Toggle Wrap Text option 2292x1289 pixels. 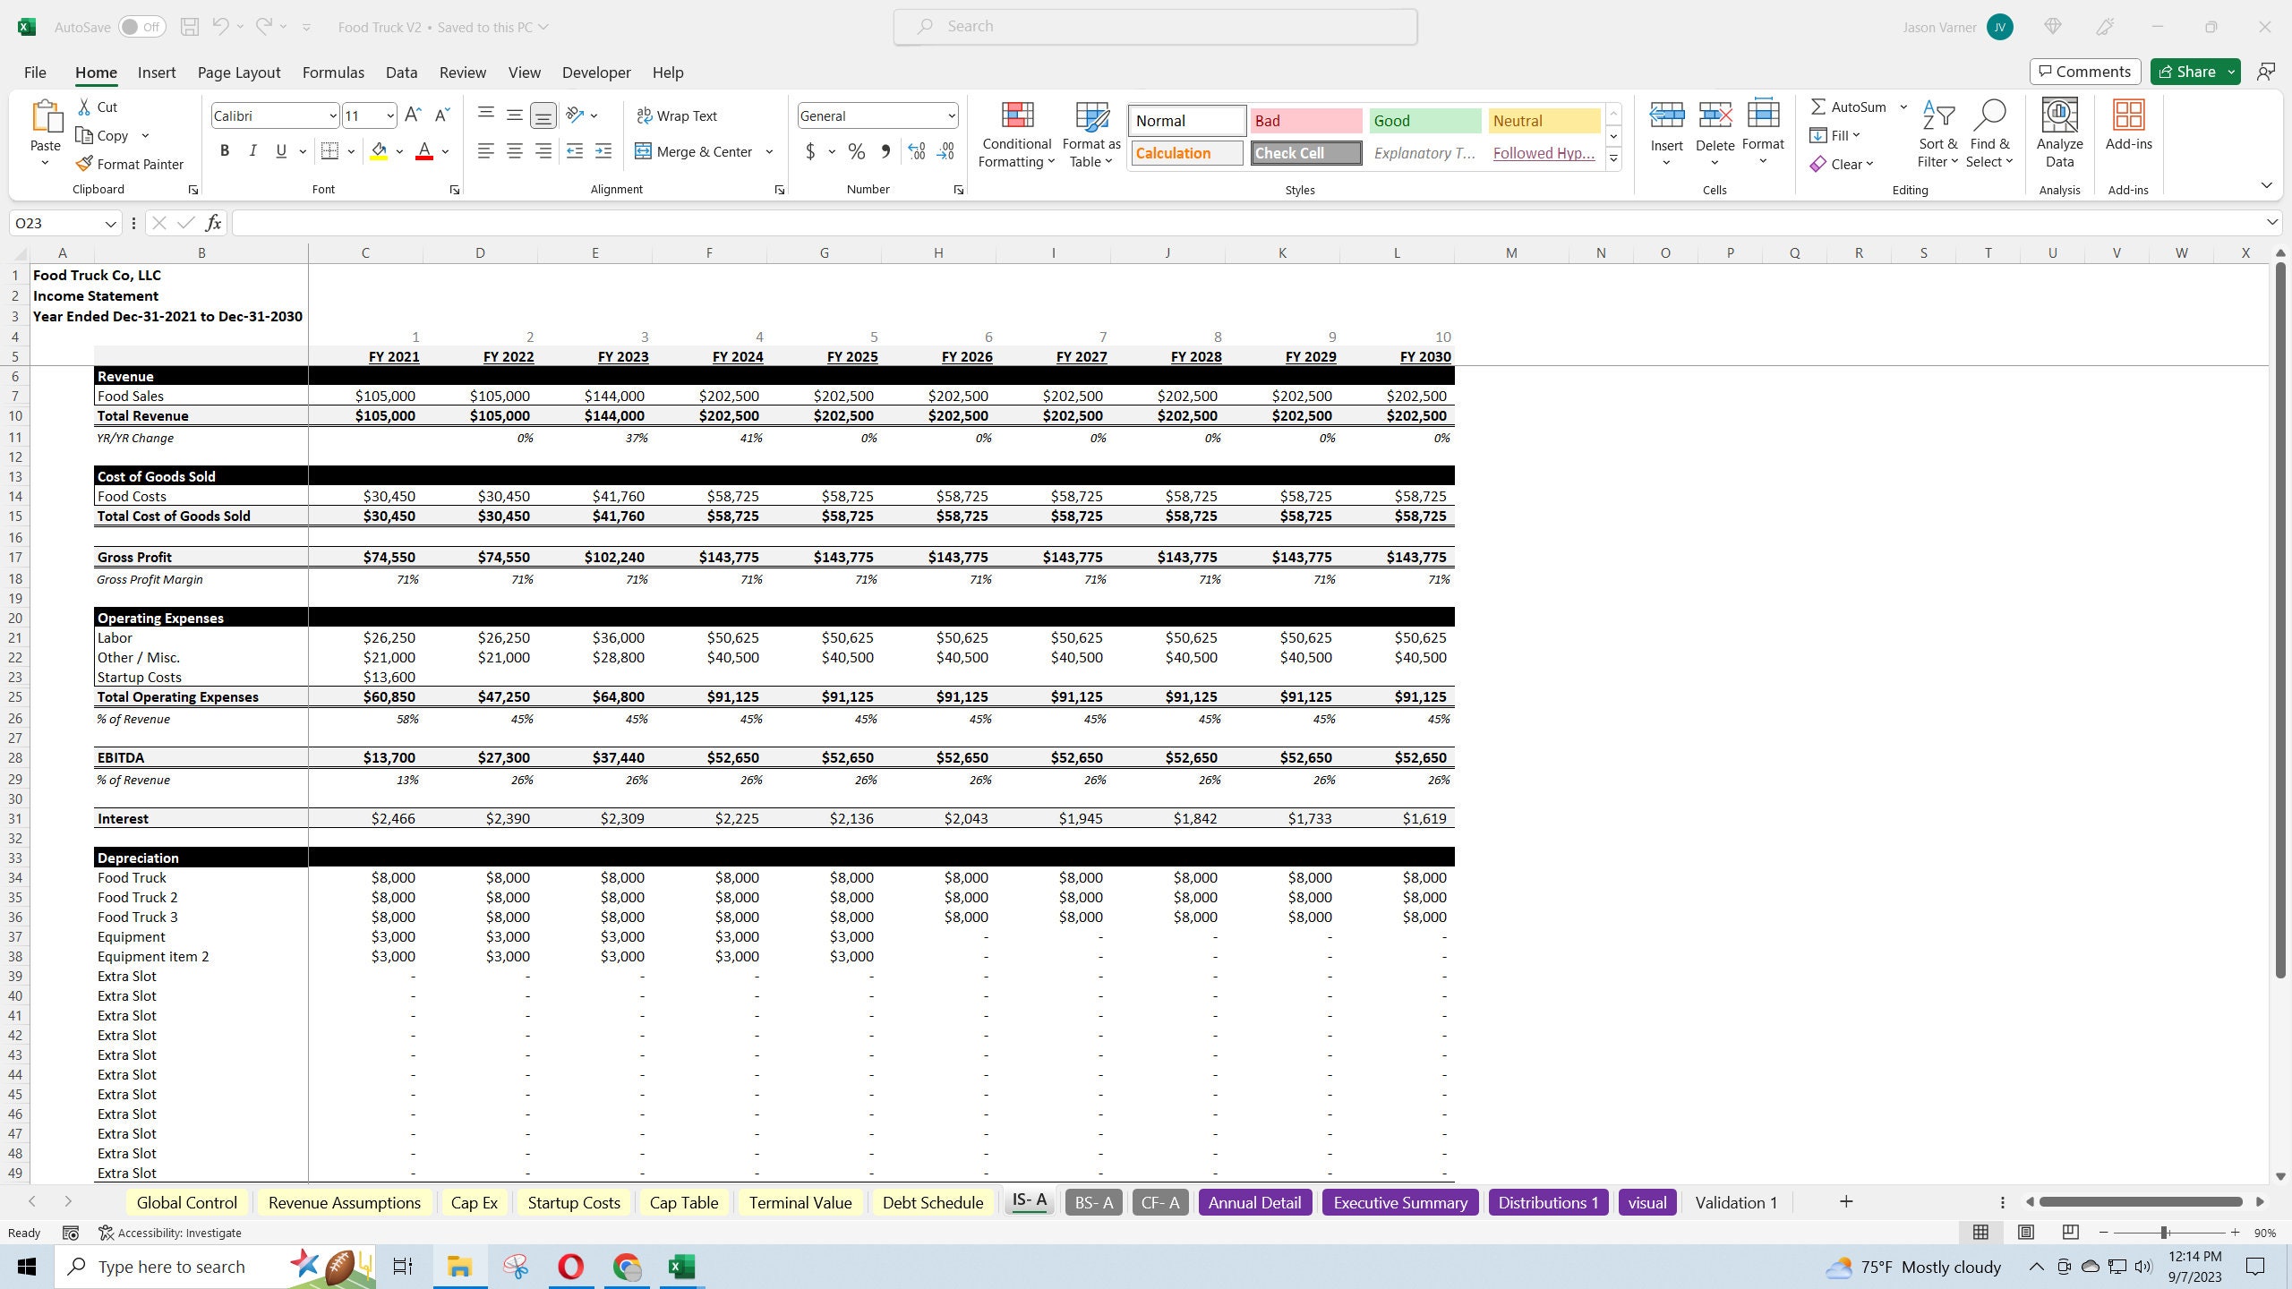677,115
